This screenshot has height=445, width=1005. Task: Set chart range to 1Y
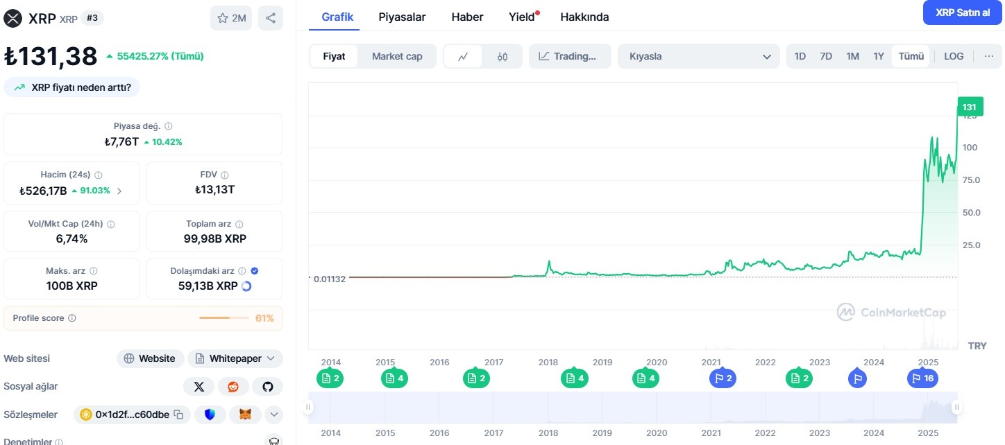point(879,56)
